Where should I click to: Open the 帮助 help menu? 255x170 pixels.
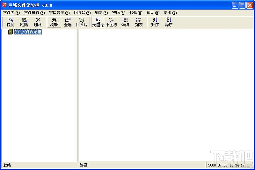tap(153, 13)
